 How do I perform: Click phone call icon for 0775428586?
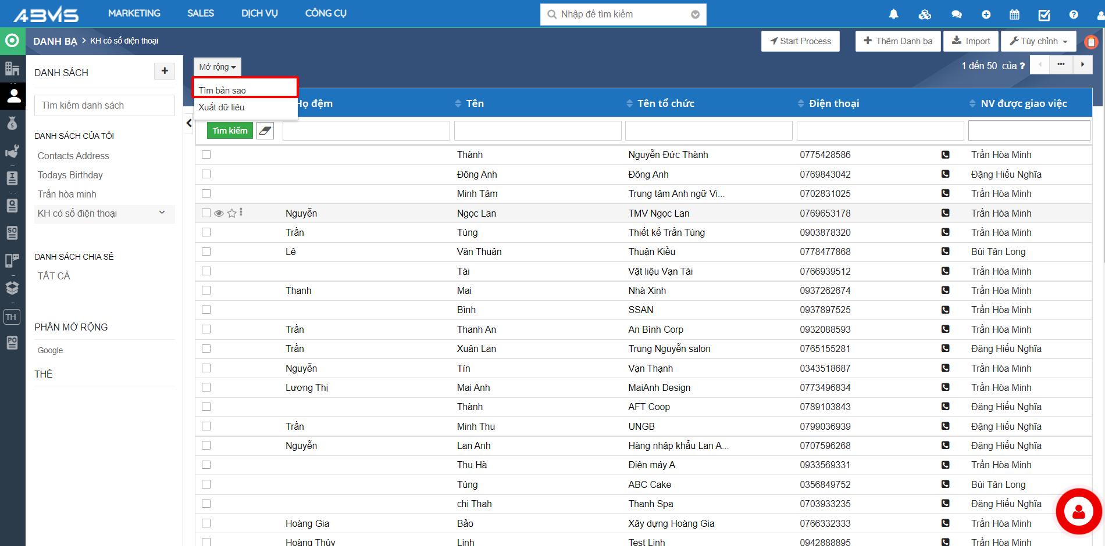945,155
